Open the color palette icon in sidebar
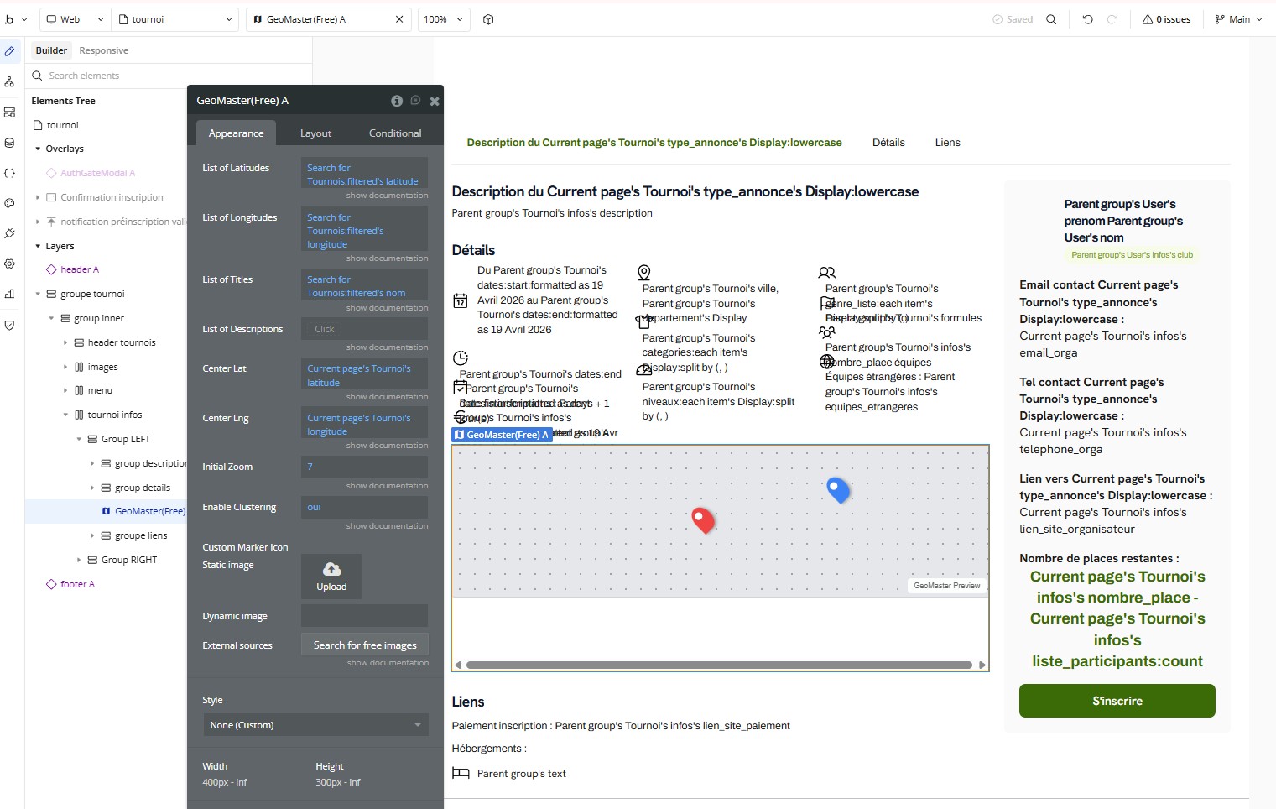The height and width of the screenshot is (809, 1276). point(9,203)
